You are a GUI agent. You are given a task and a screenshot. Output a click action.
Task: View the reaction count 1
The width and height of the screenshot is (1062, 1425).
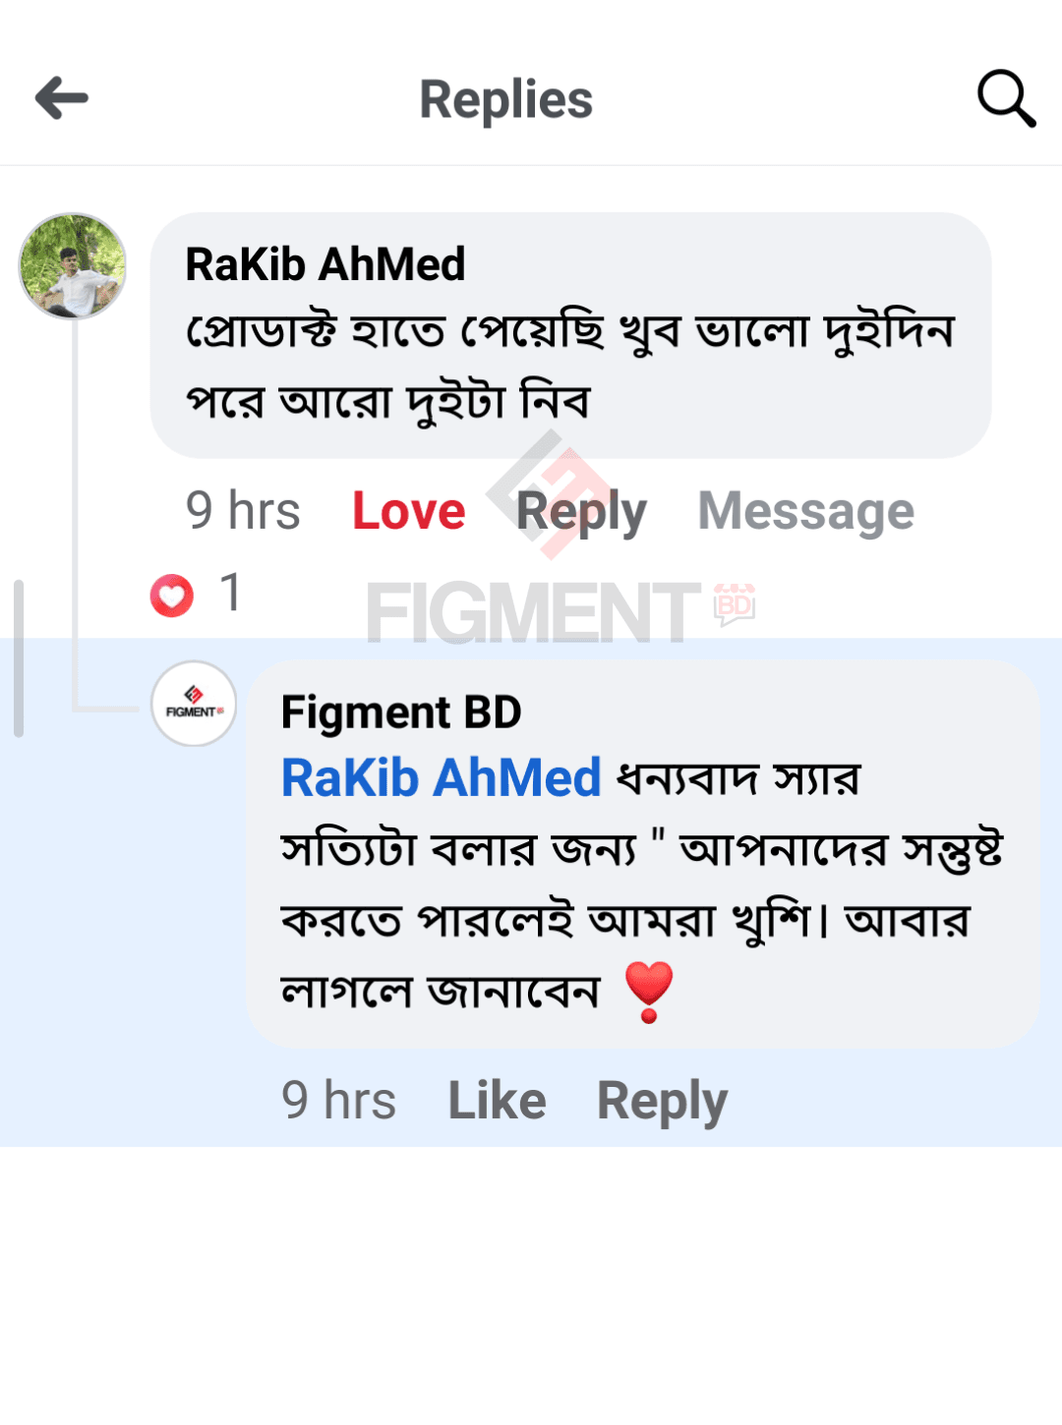pos(231,593)
